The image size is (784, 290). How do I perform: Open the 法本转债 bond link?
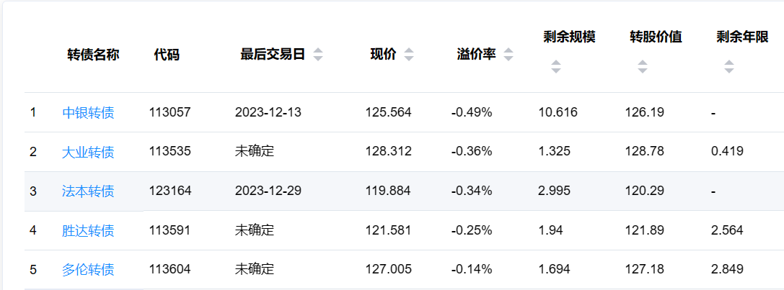pyautogui.click(x=88, y=191)
